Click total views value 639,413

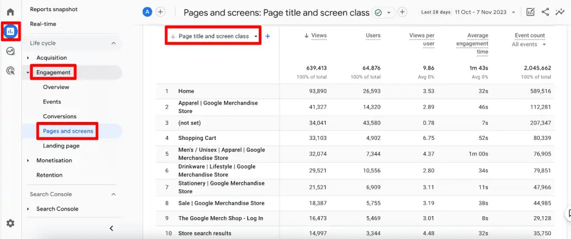317,68
